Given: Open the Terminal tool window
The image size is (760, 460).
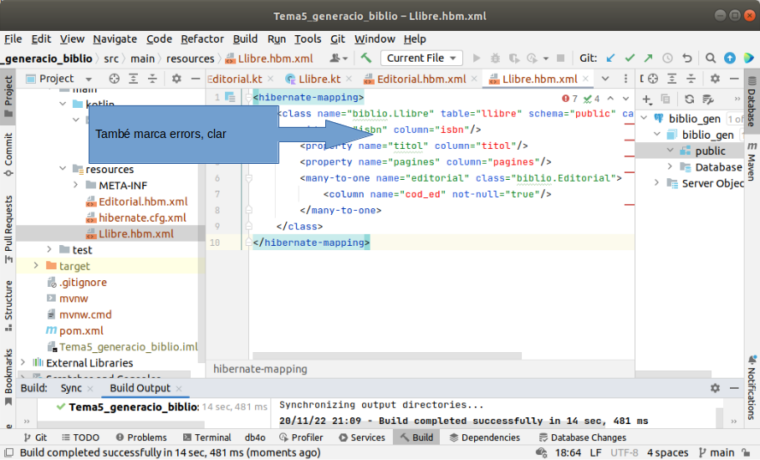Looking at the screenshot, I should 207,437.
